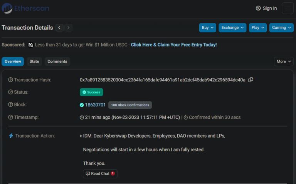The image size is (296, 184).
Task: Switch to the State tab
Action: click(34, 61)
